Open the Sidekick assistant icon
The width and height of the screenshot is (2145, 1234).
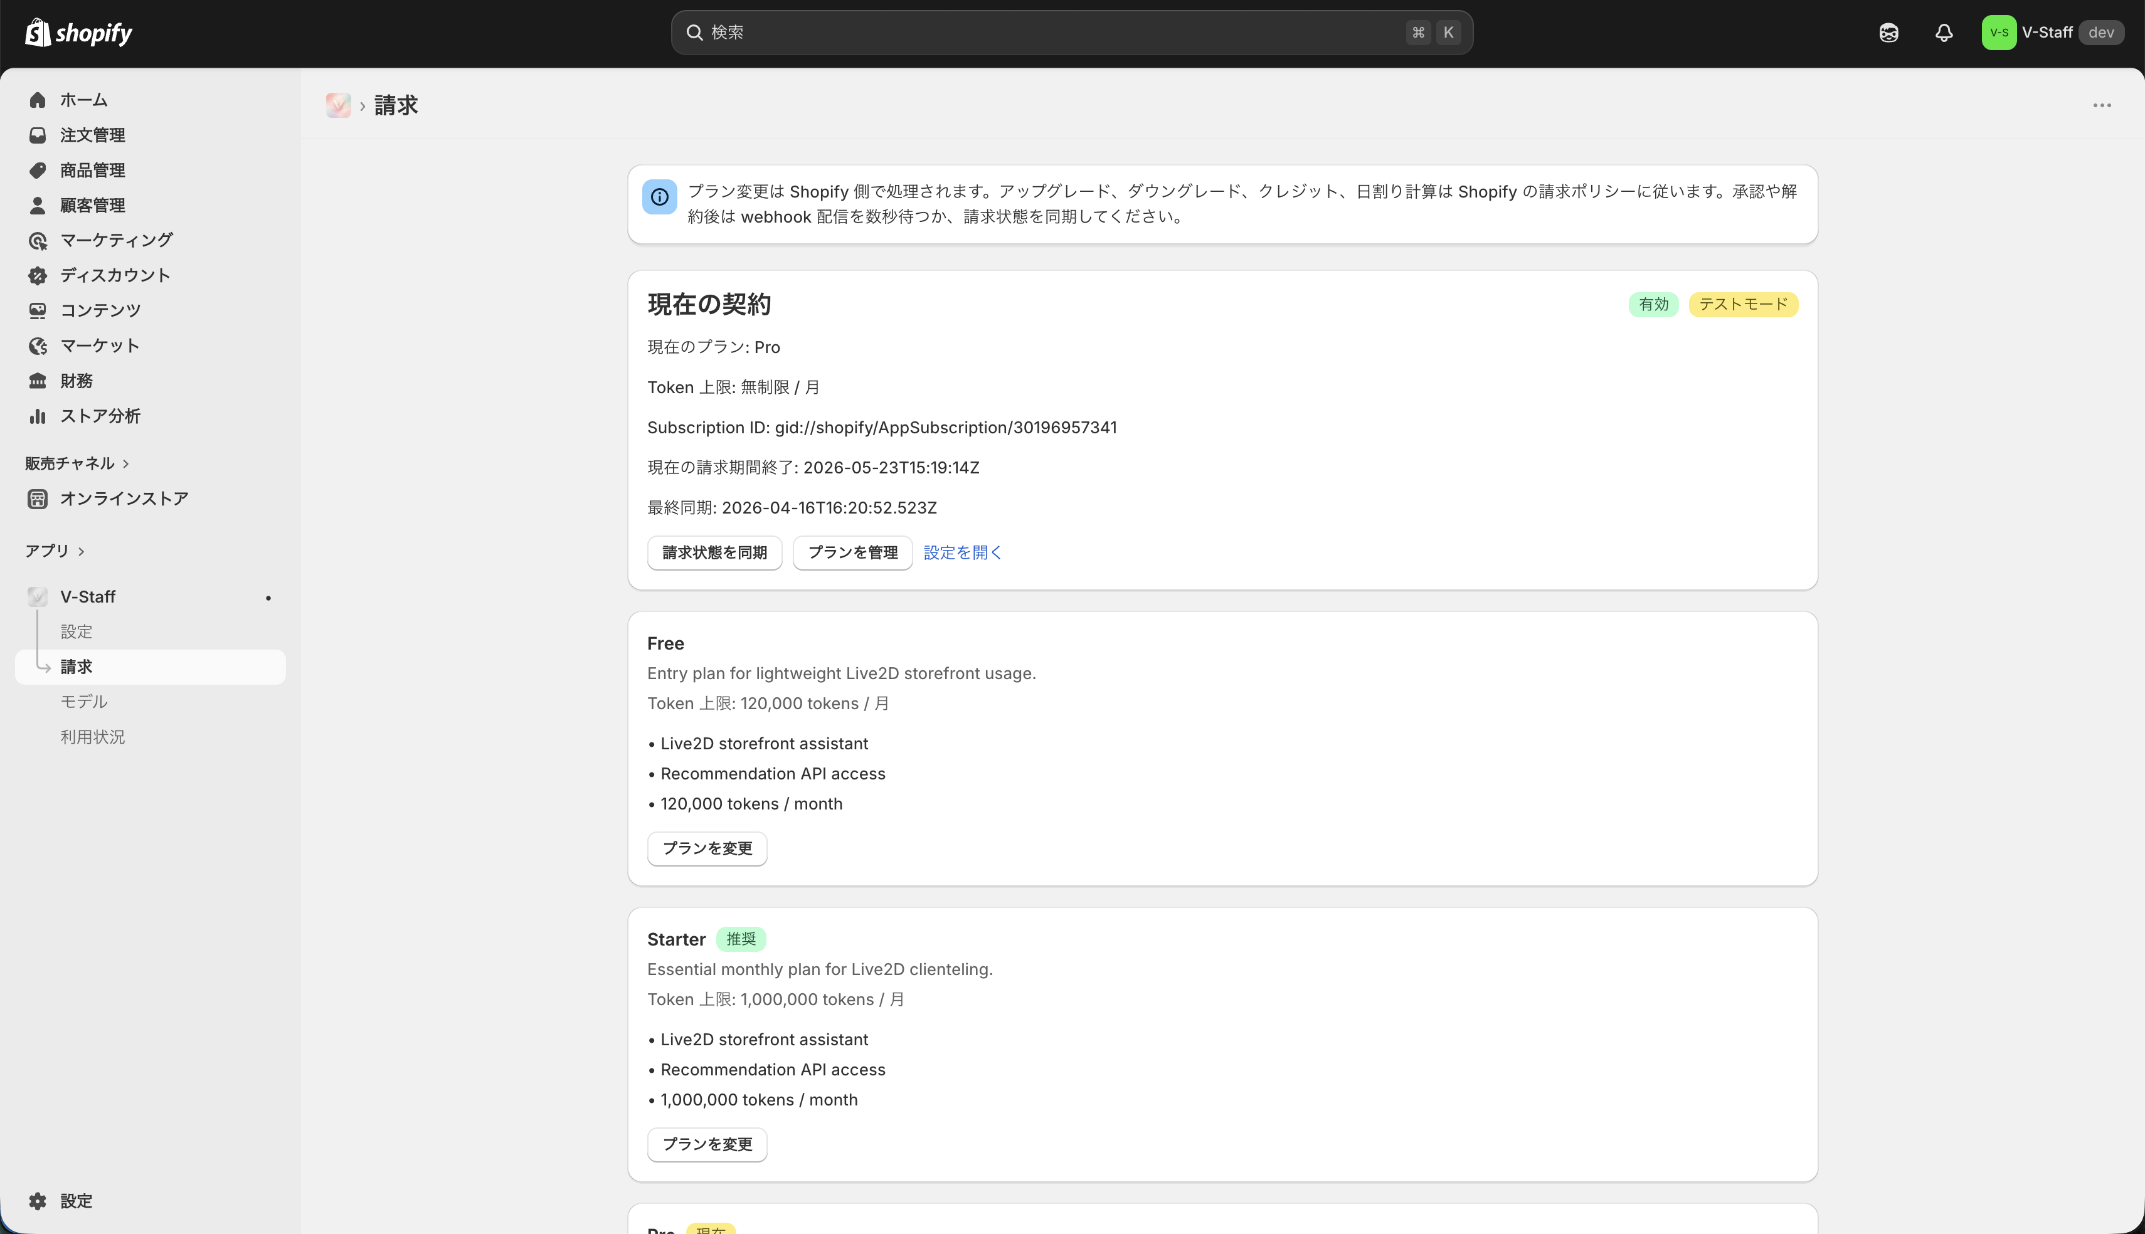pos(1888,32)
